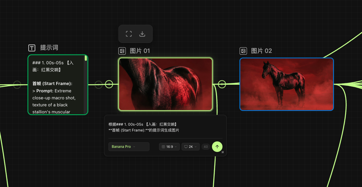Click the plus connector left of 提示词 node
Screen dimensions: 362x187
click(17, 84)
